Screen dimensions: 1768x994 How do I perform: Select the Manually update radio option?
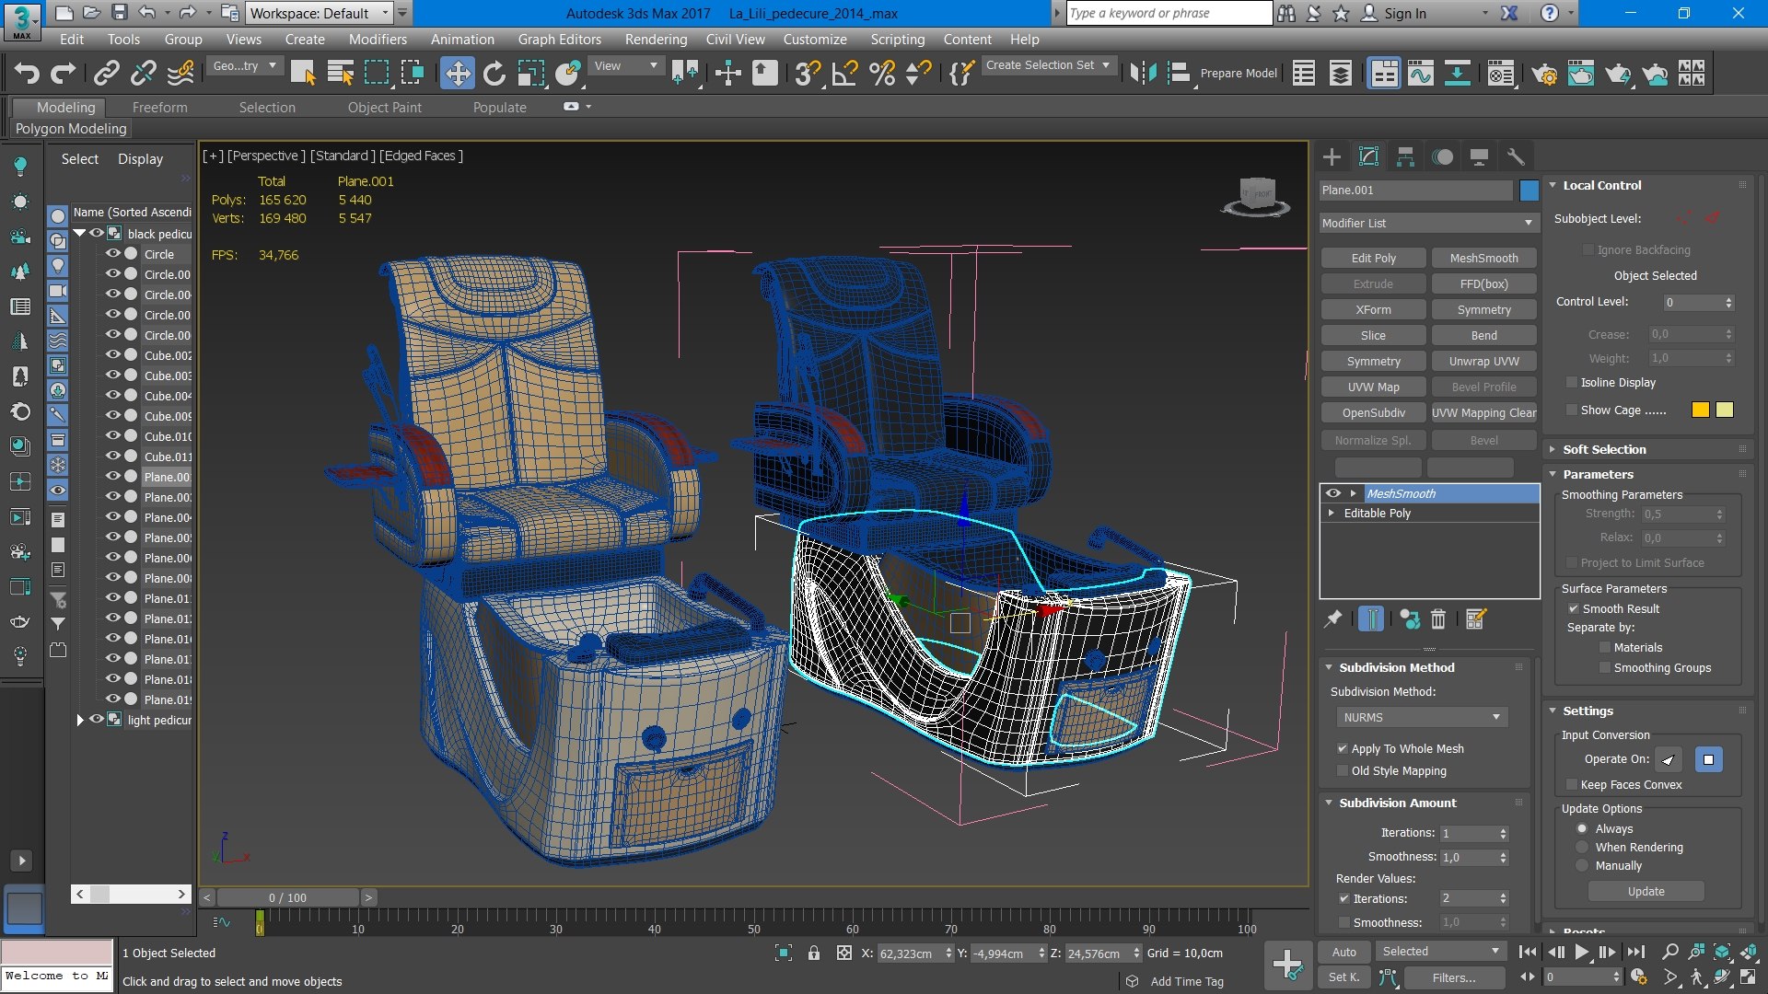point(1582,866)
